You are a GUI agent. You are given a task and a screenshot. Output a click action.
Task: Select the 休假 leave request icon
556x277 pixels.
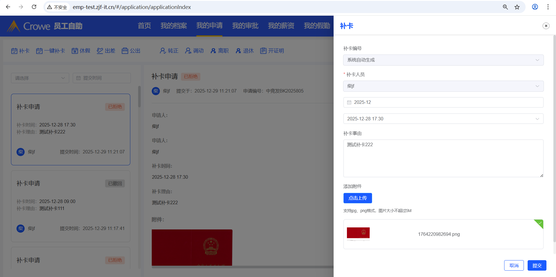[75, 51]
